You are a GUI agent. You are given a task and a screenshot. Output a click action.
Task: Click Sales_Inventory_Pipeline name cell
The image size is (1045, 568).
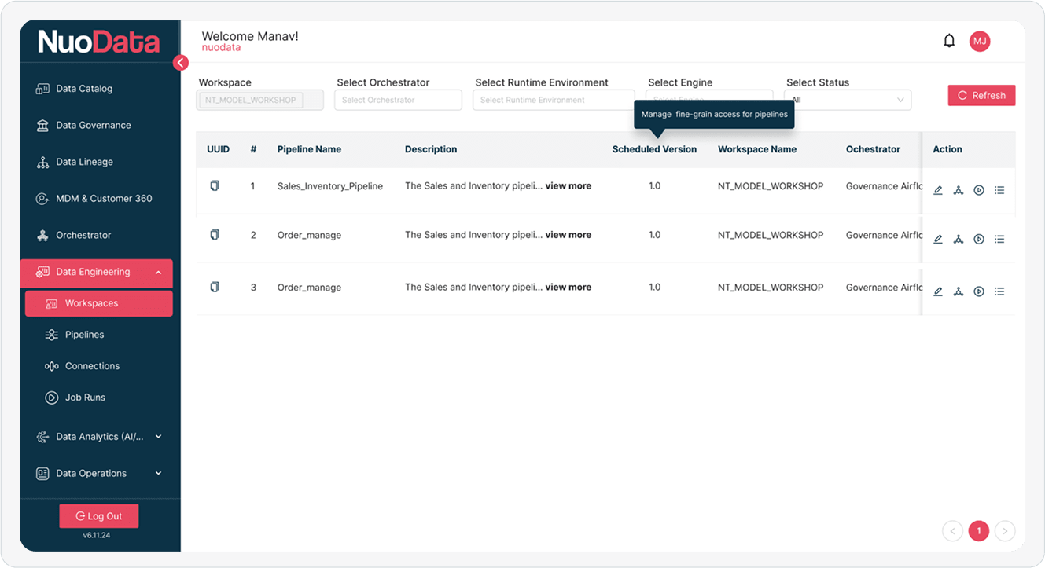point(330,186)
